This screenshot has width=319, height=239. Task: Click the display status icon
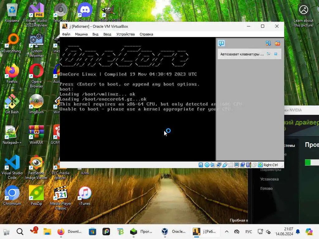point(236,165)
